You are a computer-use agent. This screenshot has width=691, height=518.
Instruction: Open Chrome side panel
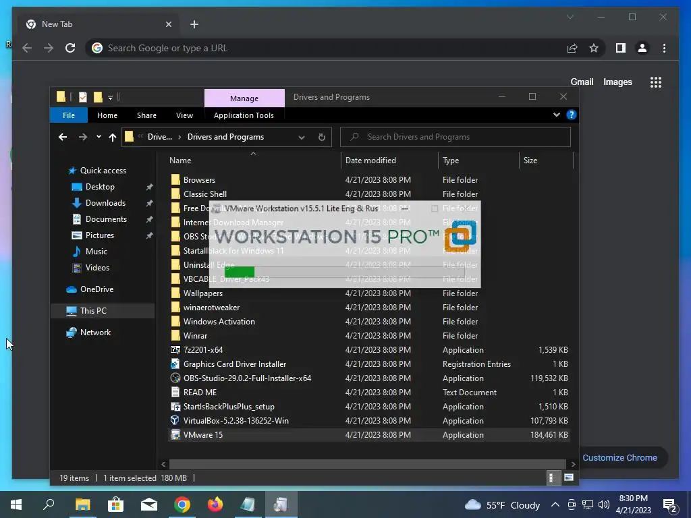[621, 48]
